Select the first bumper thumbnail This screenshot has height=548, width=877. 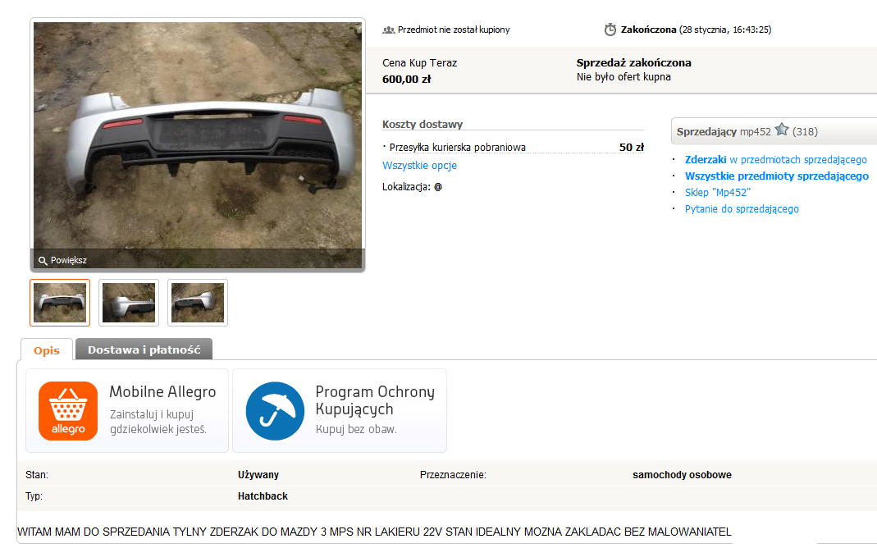(x=60, y=303)
